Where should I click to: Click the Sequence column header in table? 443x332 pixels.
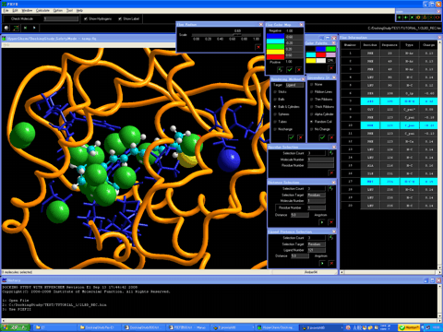(x=389, y=45)
